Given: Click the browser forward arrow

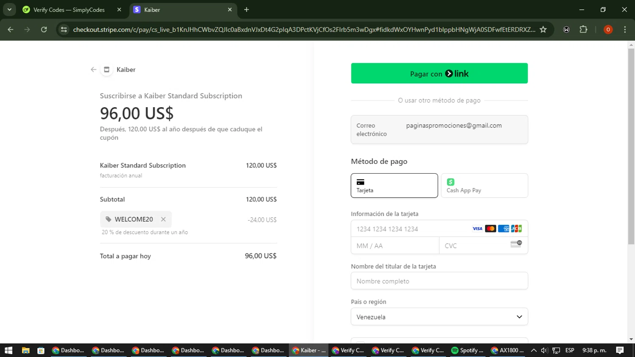Looking at the screenshot, I should [27, 30].
